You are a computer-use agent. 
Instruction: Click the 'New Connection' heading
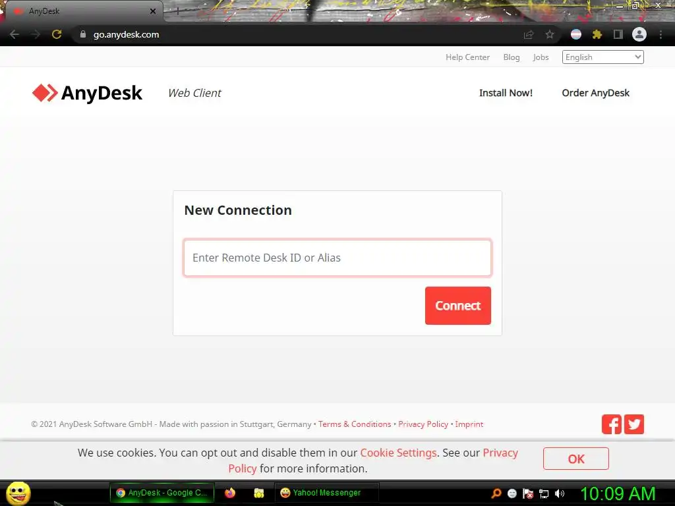pos(238,210)
